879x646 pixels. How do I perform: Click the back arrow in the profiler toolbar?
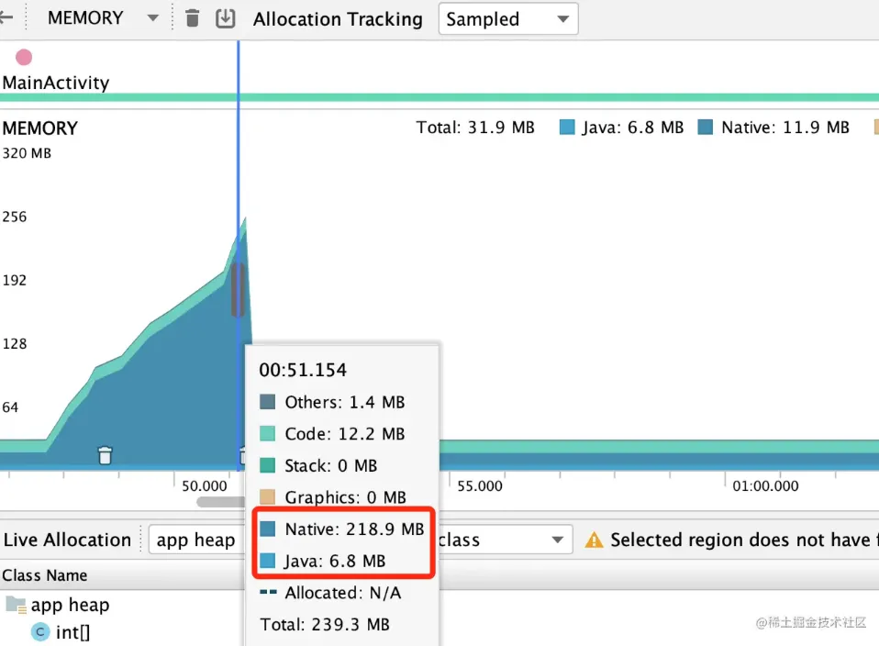(x=6, y=18)
